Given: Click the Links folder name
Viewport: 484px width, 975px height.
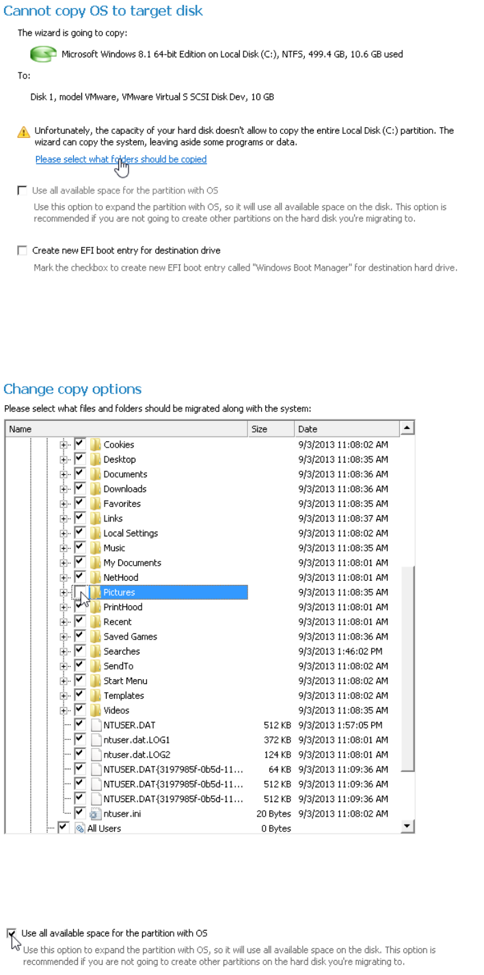Looking at the screenshot, I should tap(113, 519).
